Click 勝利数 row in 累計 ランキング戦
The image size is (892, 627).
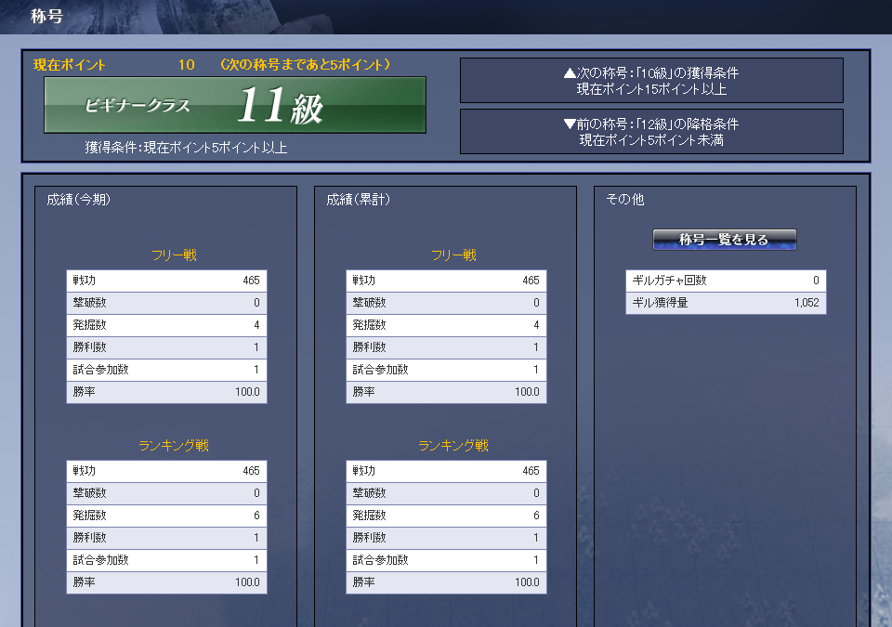tap(447, 538)
